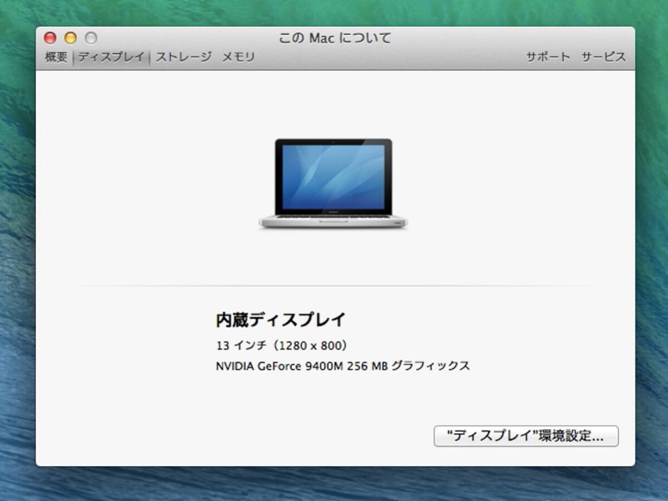
Task: Click the 13 インチ (1280 x 800) text
Action: pos(282,346)
